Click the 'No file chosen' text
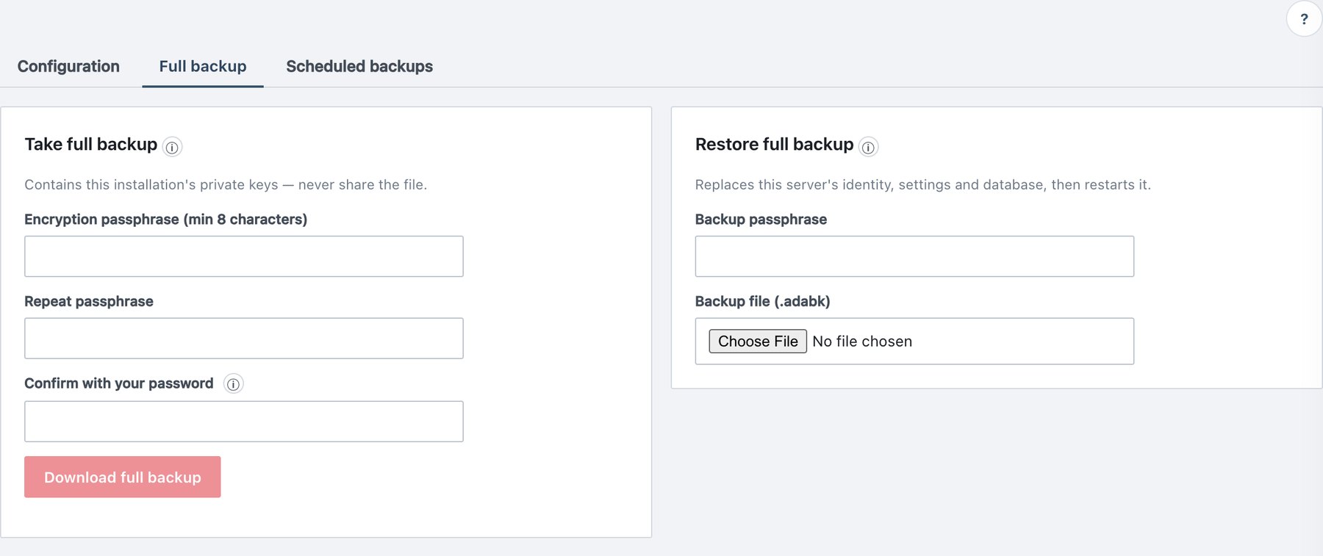 click(862, 342)
